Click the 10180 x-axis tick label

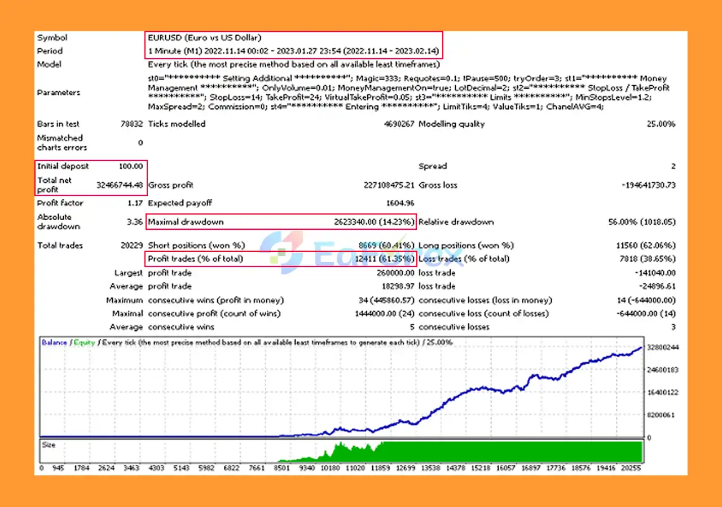click(330, 468)
